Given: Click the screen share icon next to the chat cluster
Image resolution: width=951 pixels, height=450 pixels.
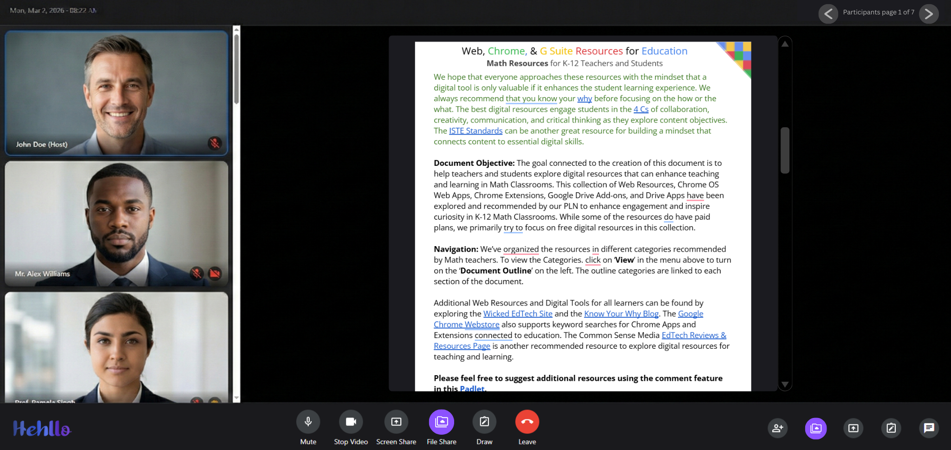Looking at the screenshot, I should 853,428.
